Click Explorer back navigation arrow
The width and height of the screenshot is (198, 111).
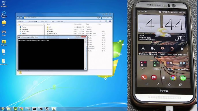click(18, 18)
